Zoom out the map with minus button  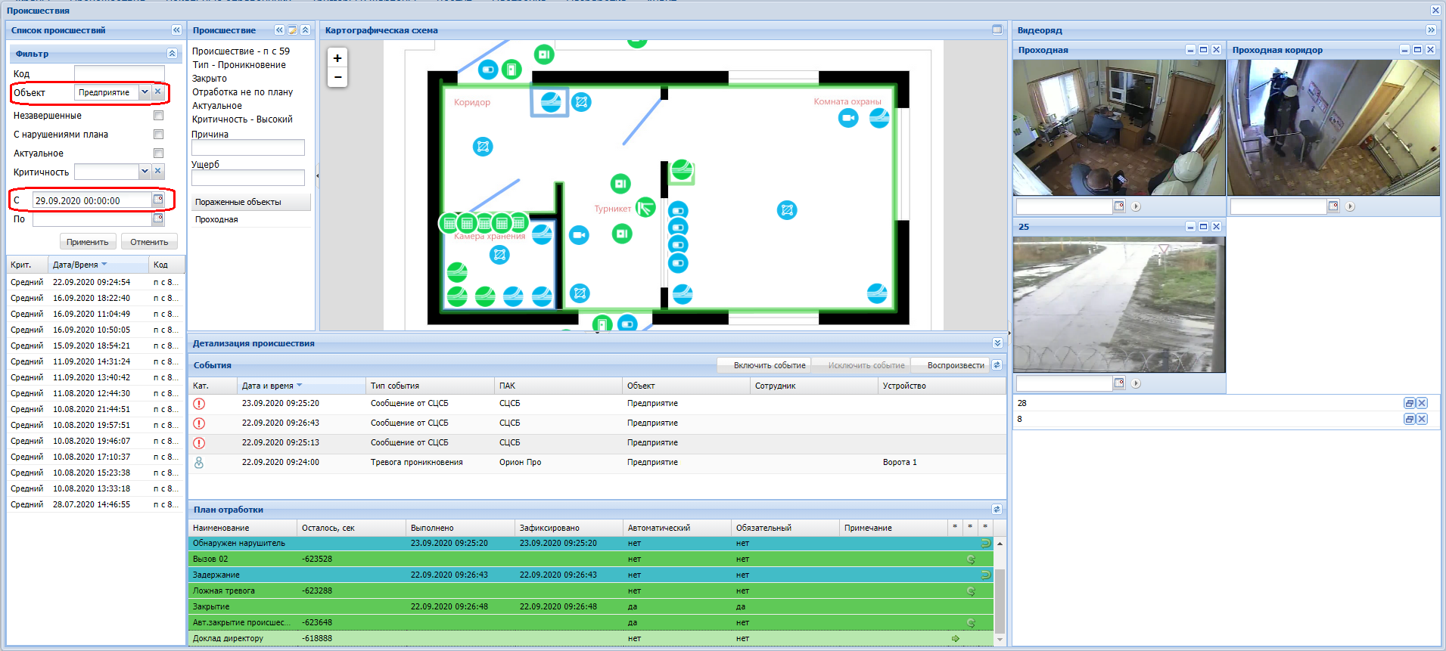(x=337, y=77)
